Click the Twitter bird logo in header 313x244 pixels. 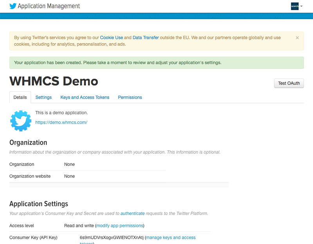[13, 6]
